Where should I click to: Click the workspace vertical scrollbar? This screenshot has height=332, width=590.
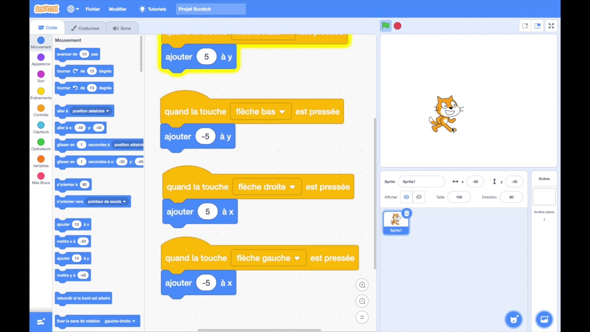point(375,194)
